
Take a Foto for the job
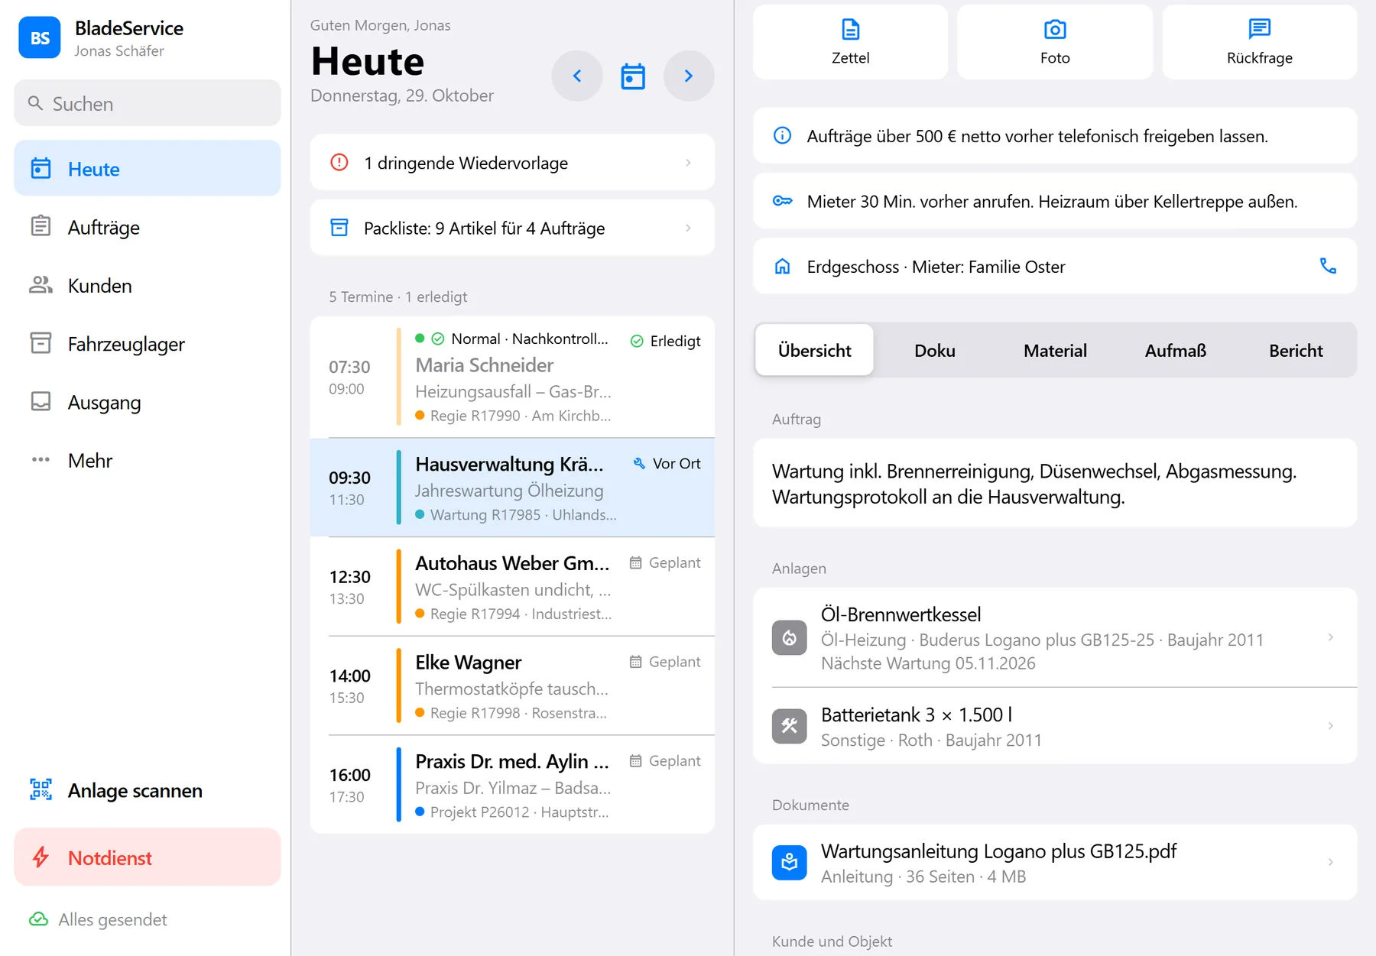(x=1055, y=42)
